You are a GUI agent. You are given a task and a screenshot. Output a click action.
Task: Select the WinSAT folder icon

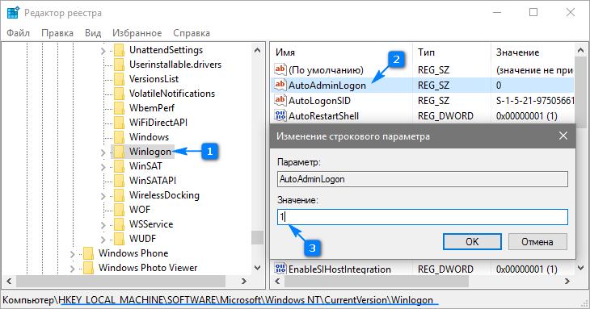coord(119,166)
